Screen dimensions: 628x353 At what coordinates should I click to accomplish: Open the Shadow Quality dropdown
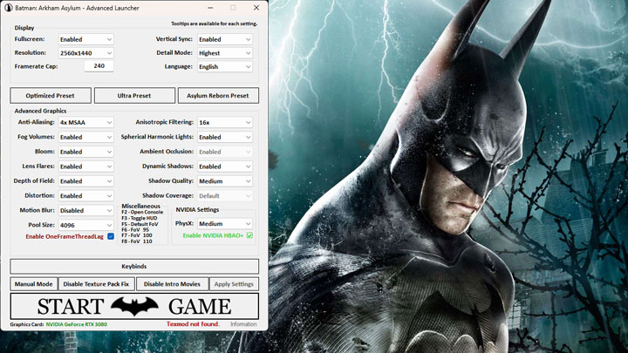(x=225, y=181)
